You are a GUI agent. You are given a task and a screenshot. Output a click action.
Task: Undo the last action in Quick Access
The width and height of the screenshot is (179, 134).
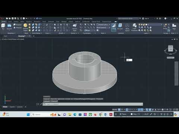point(26,19)
